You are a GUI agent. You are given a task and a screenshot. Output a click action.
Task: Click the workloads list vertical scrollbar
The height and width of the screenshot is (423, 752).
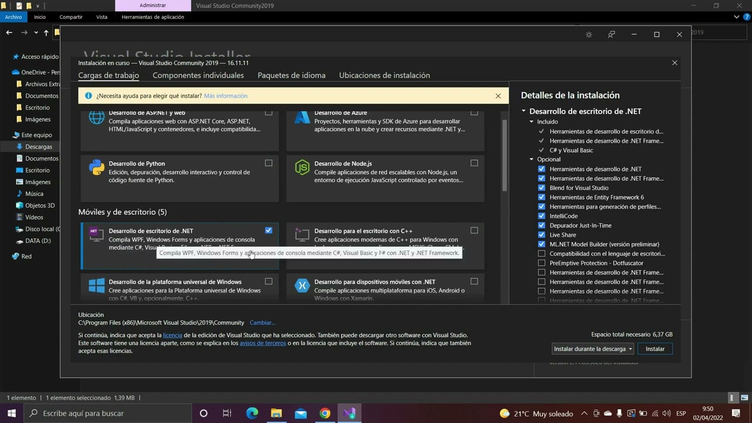505,156
